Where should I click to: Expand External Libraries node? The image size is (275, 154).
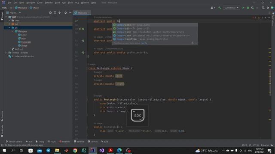pyautogui.click(x=6, y=53)
